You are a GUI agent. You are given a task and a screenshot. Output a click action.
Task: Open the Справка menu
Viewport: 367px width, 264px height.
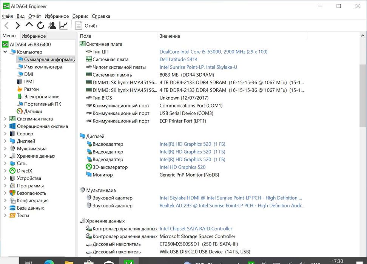point(101,16)
